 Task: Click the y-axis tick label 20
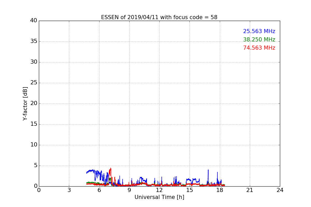[x=34, y=103]
